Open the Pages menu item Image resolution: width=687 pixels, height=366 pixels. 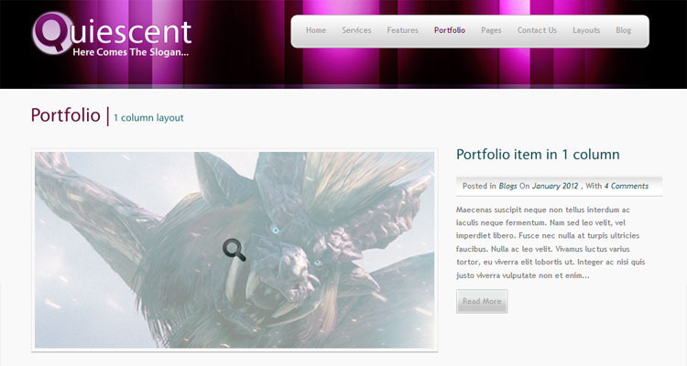coord(491,30)
